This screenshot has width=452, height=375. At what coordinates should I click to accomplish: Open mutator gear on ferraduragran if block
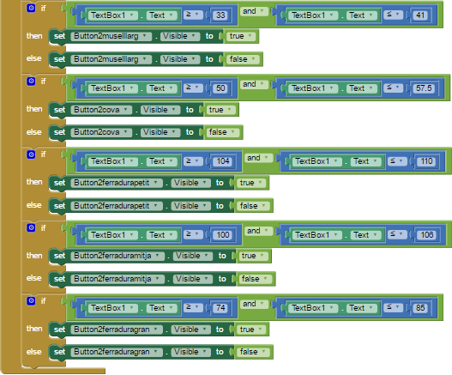tap(31, 300)
